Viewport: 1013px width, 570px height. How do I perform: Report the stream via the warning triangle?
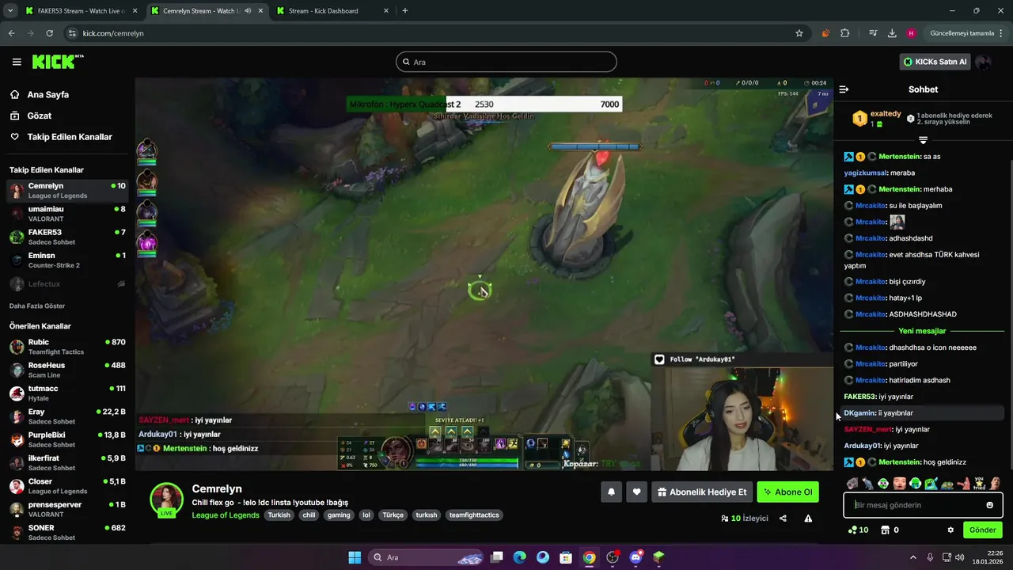pyautogui.click(x=808, y=519)
